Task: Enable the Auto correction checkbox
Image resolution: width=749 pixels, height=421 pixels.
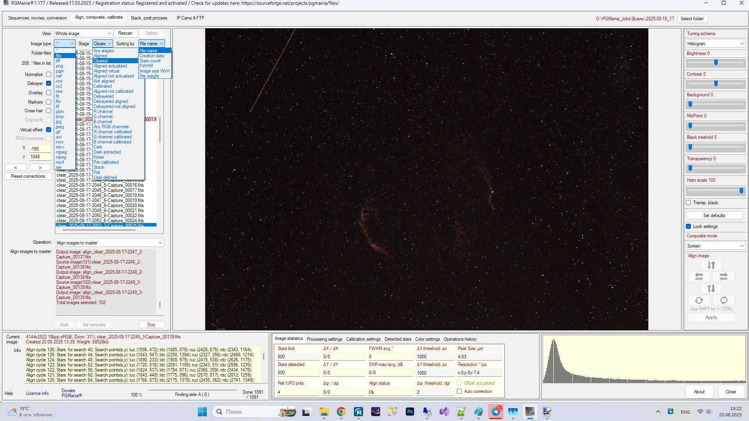Action: click(x=460, y=391)
